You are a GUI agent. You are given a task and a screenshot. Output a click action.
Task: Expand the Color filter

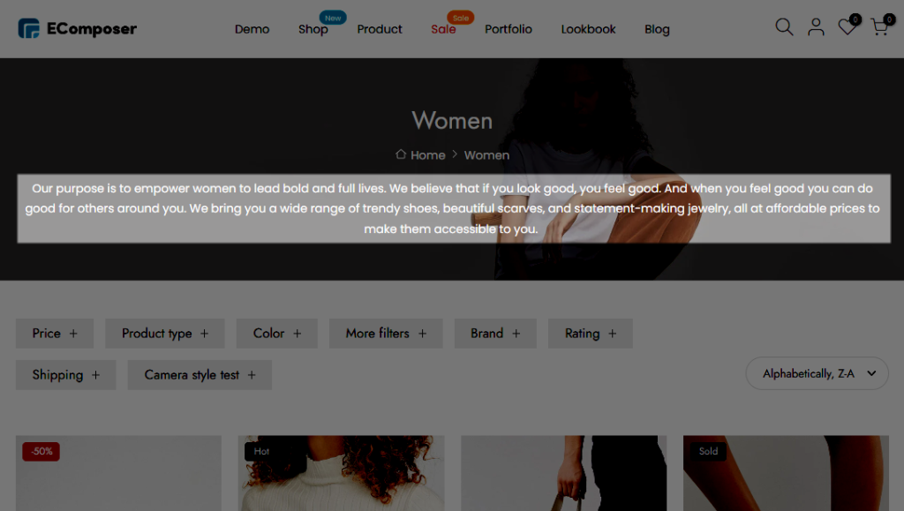click(x=276, y=334)
